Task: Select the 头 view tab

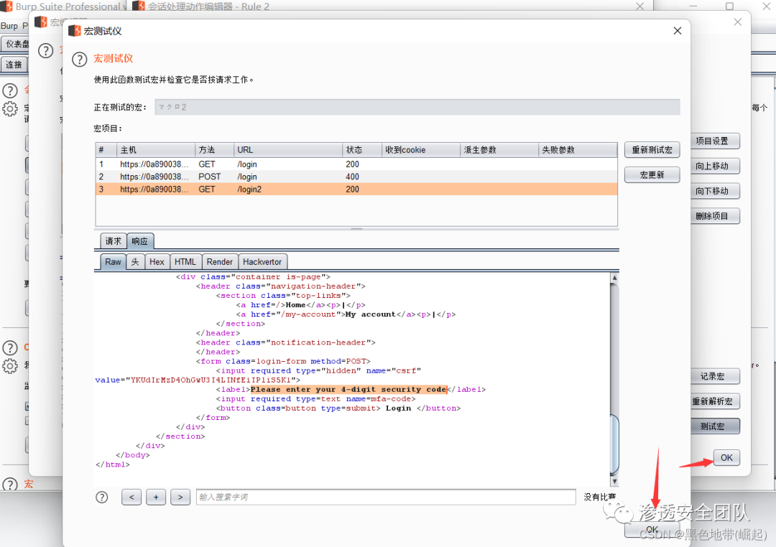Action: [135, 262]
